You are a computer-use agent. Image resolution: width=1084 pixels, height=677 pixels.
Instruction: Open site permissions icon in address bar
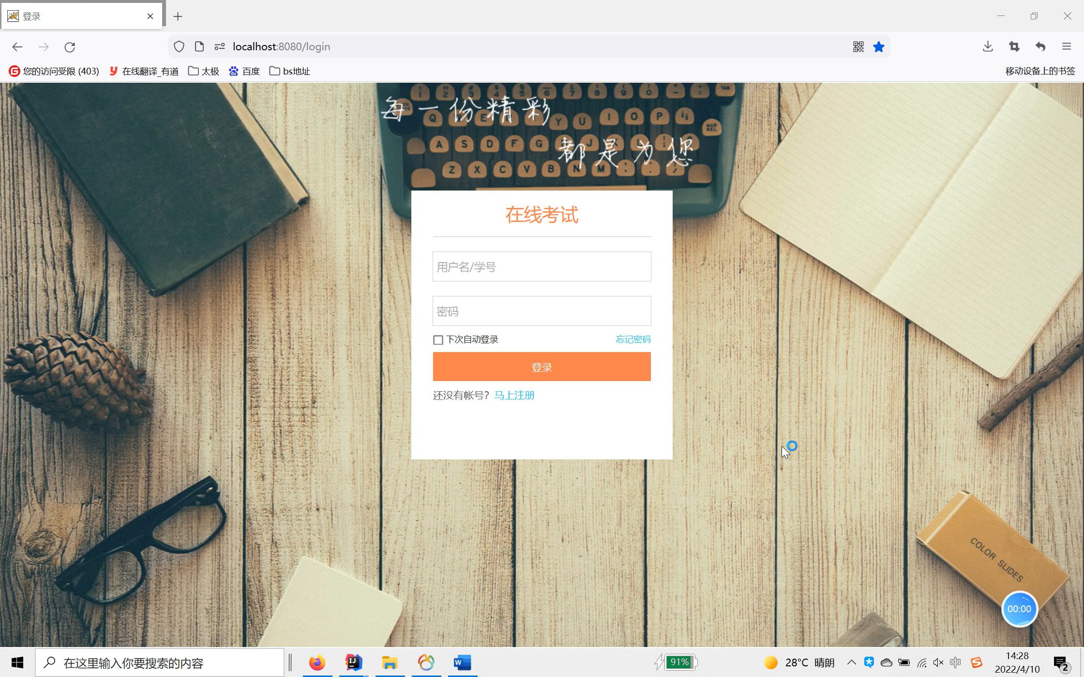[220, 46]
